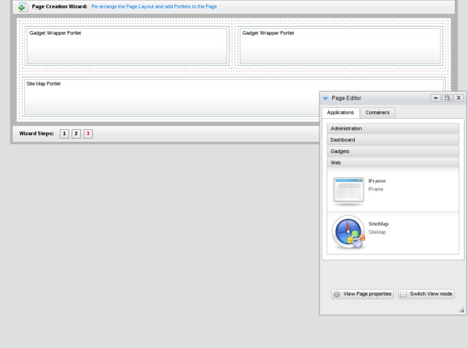Close the Page Editor panel
Viewport: 468px width, 348px height.
(459, 98)
